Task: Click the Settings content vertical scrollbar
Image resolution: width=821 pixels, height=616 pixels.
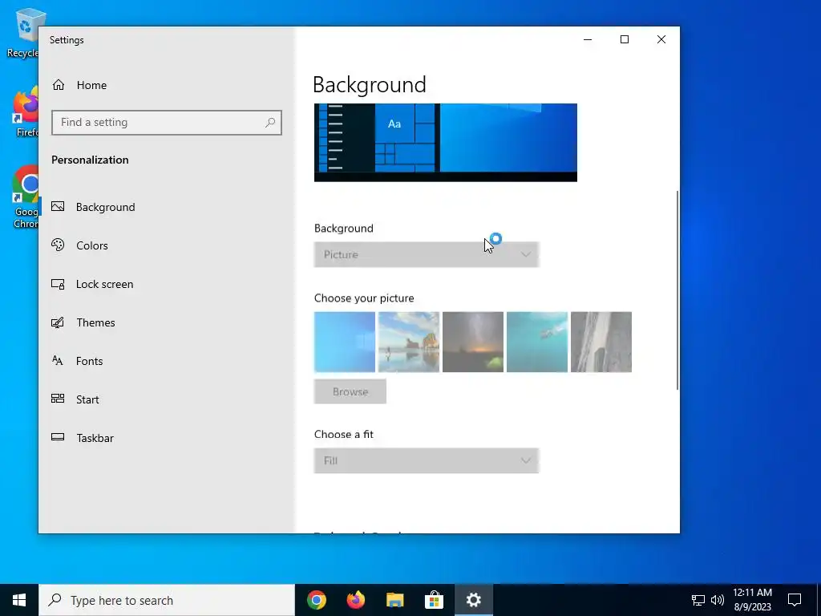Action: [x=677, y=290]
